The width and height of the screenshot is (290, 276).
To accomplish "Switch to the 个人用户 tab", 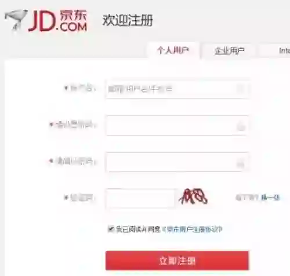I will pyautogui.click(x=173, y=51).
